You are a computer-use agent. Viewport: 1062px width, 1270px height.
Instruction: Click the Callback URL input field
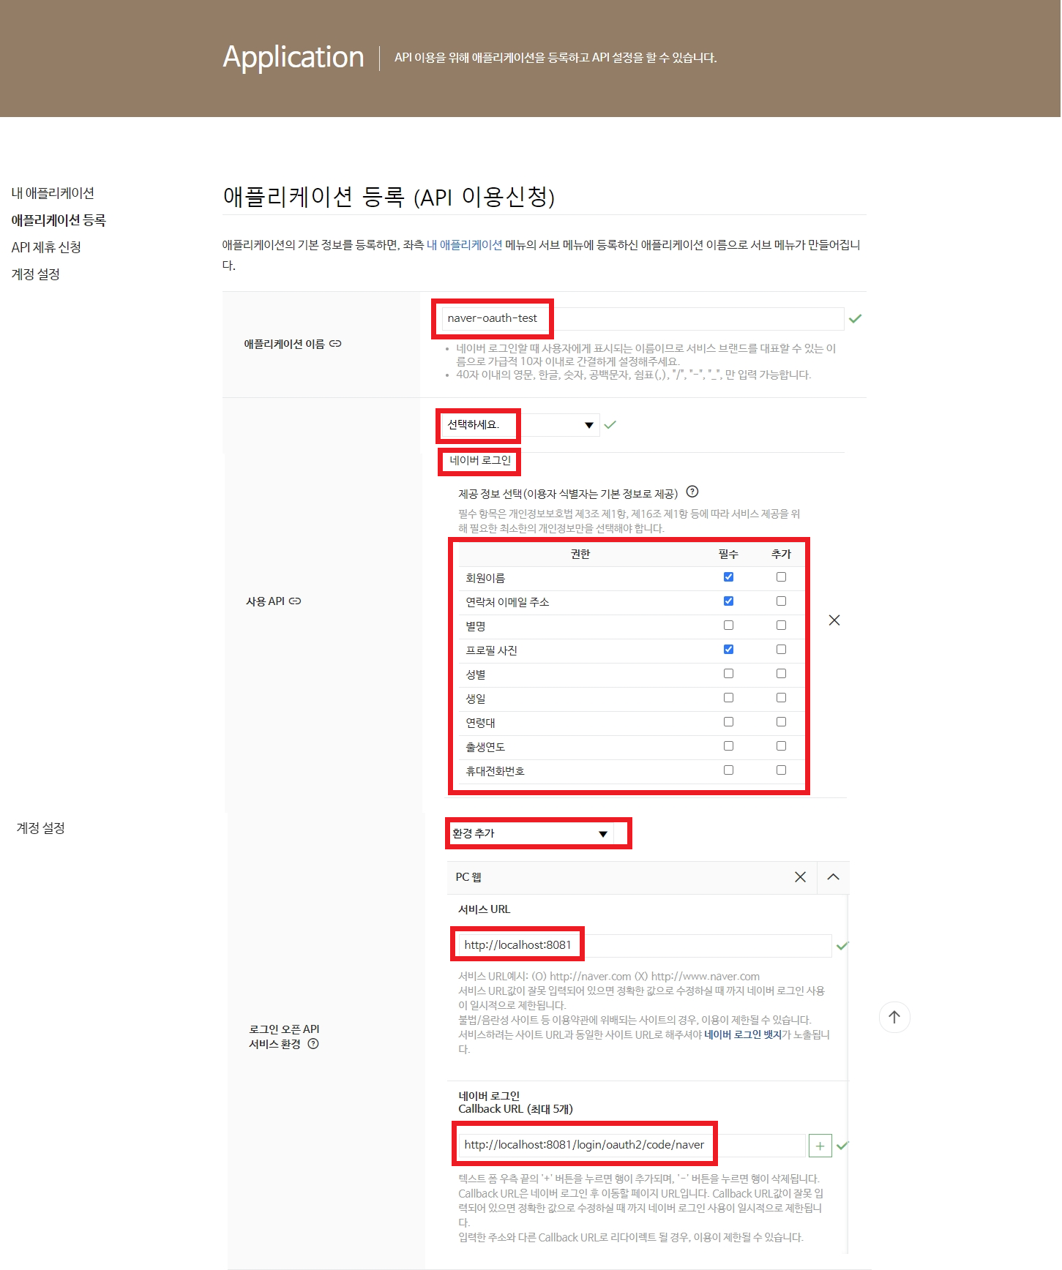tap(632, 1146)
